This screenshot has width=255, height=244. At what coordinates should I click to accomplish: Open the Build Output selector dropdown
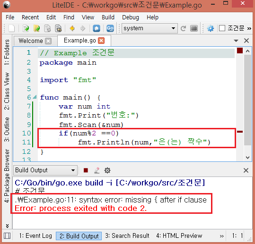(x=45, y=170)
